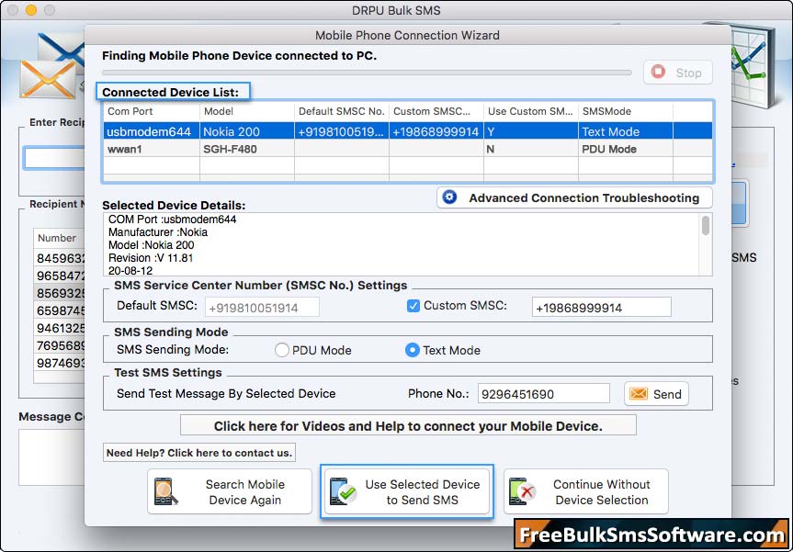This screenshot has height=552, width=793.
Task: Click the device search progress bar
Action: pos(367,73)
